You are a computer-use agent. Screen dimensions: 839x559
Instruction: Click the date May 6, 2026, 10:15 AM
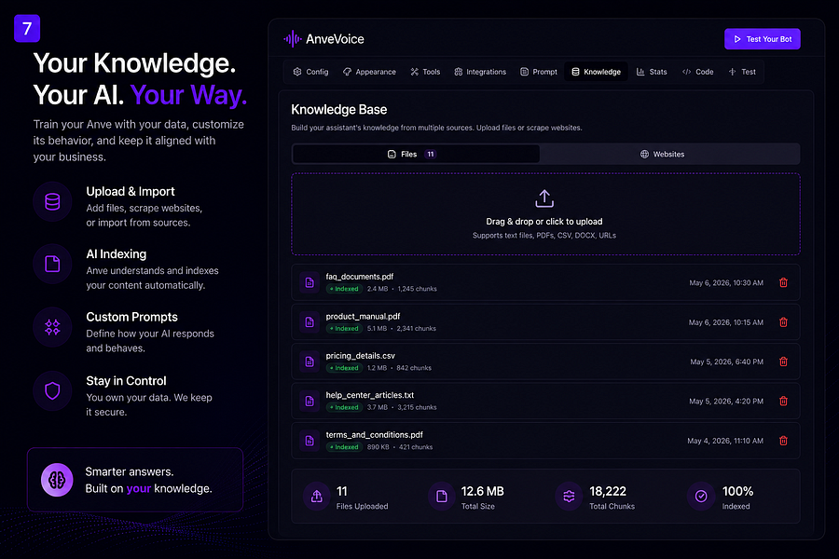coord(726,322)
